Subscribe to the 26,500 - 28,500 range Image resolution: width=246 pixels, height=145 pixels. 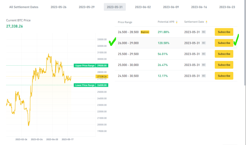pyautogui.click(x=224, y=32)
